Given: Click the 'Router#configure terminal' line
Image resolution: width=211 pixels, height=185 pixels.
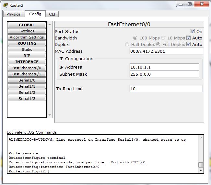Looking at the screenshot, I should coord(37,158).
